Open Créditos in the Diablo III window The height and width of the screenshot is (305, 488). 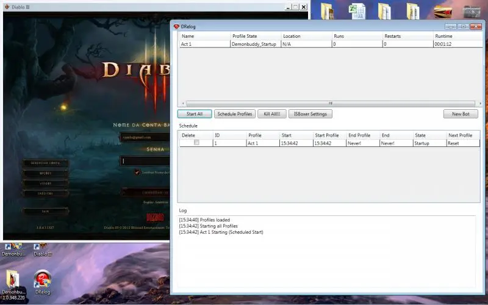pos(45,193)
